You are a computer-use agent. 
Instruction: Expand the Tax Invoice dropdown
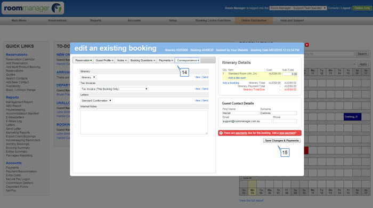click(x=115, y=89)
